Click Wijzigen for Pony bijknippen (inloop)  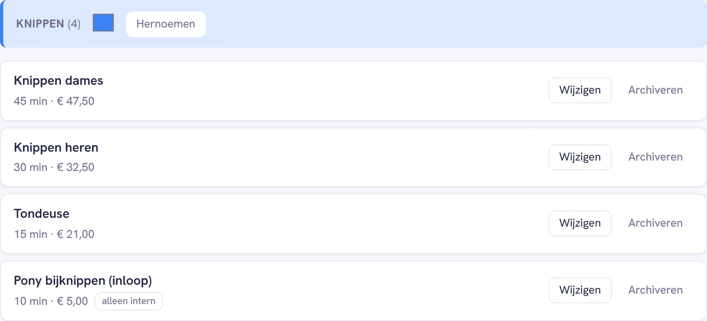point(580,290)
